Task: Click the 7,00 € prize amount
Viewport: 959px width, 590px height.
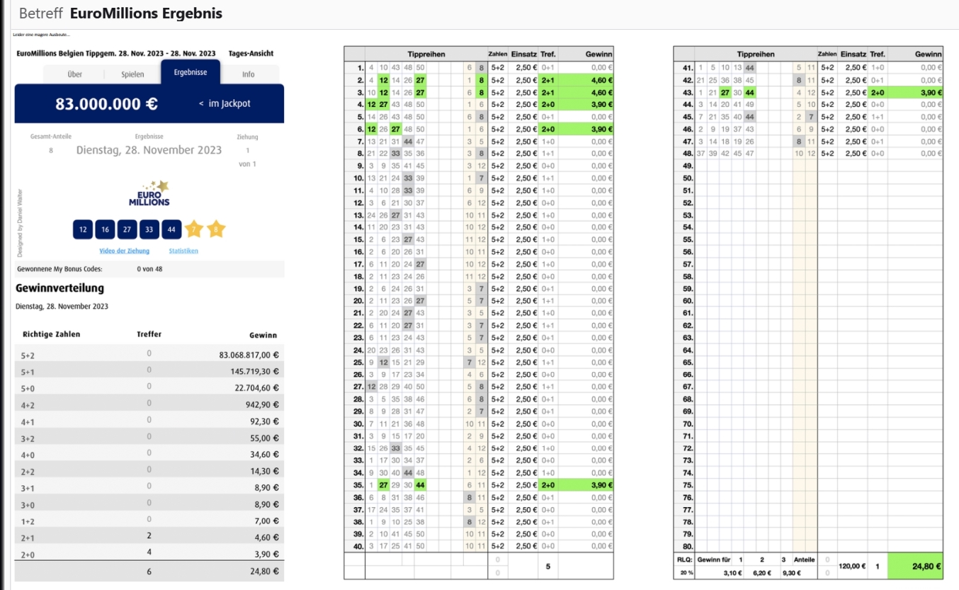Action: 266,521
